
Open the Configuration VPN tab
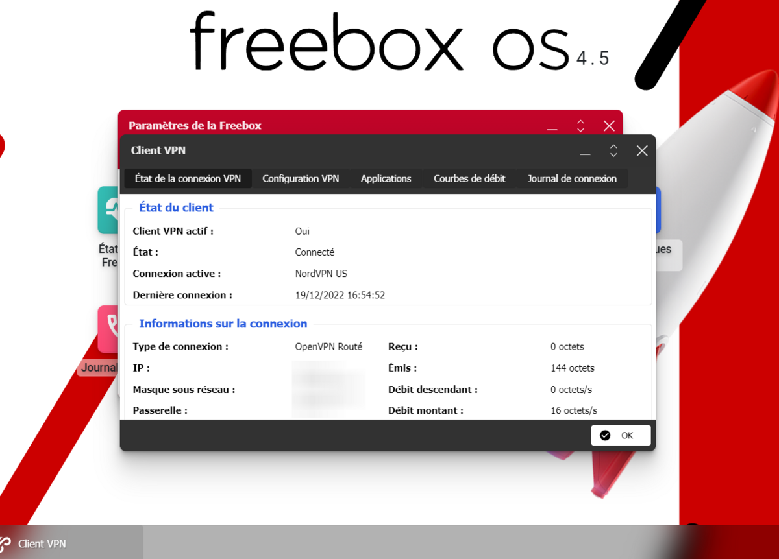tap(301, 178)
